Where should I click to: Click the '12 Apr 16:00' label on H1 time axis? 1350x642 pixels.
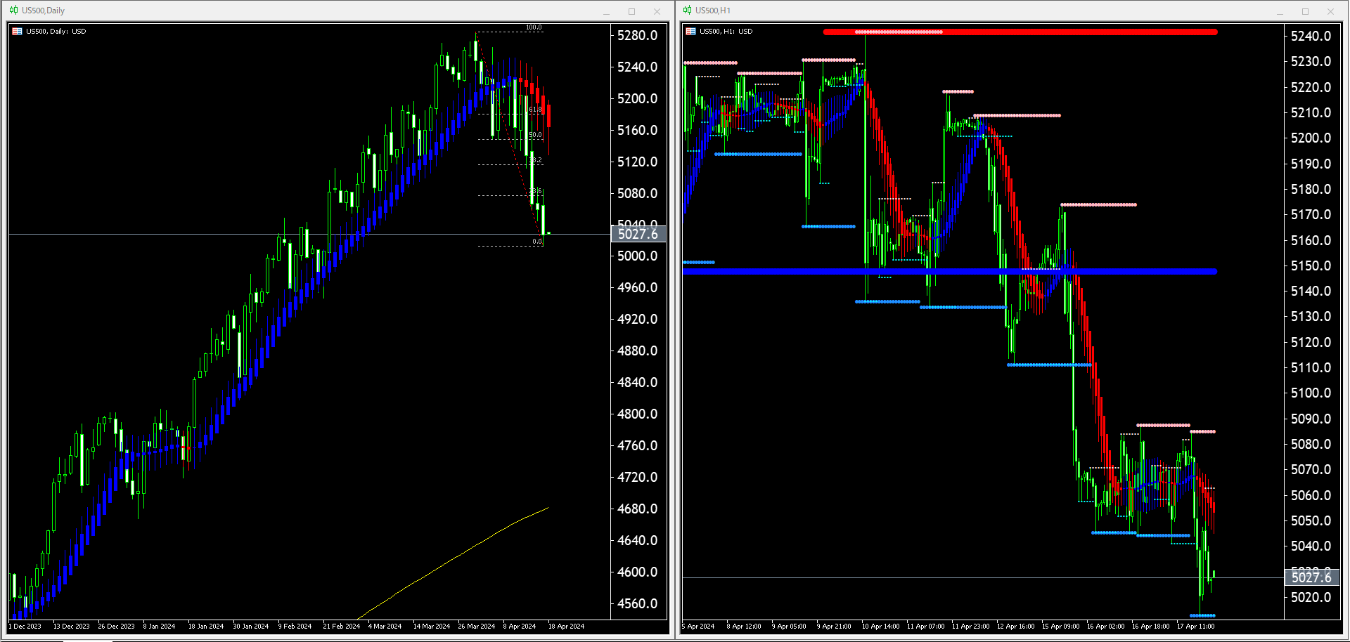(x=1016, y=627)
